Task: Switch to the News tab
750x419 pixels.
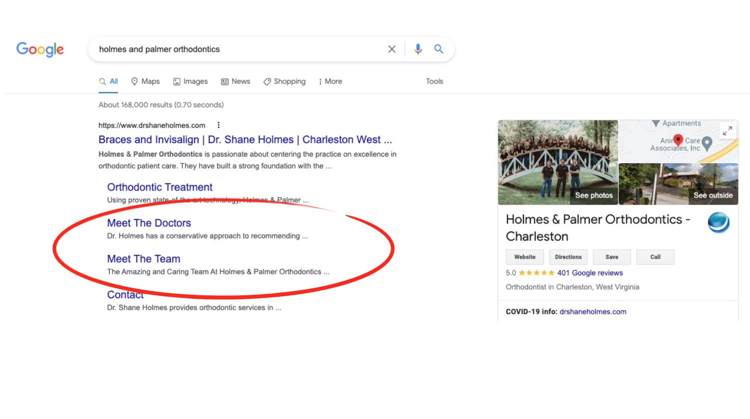Action: [236, 81]
